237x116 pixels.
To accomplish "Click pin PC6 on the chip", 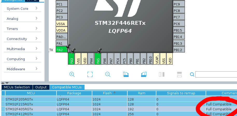I will pos(179,24).
